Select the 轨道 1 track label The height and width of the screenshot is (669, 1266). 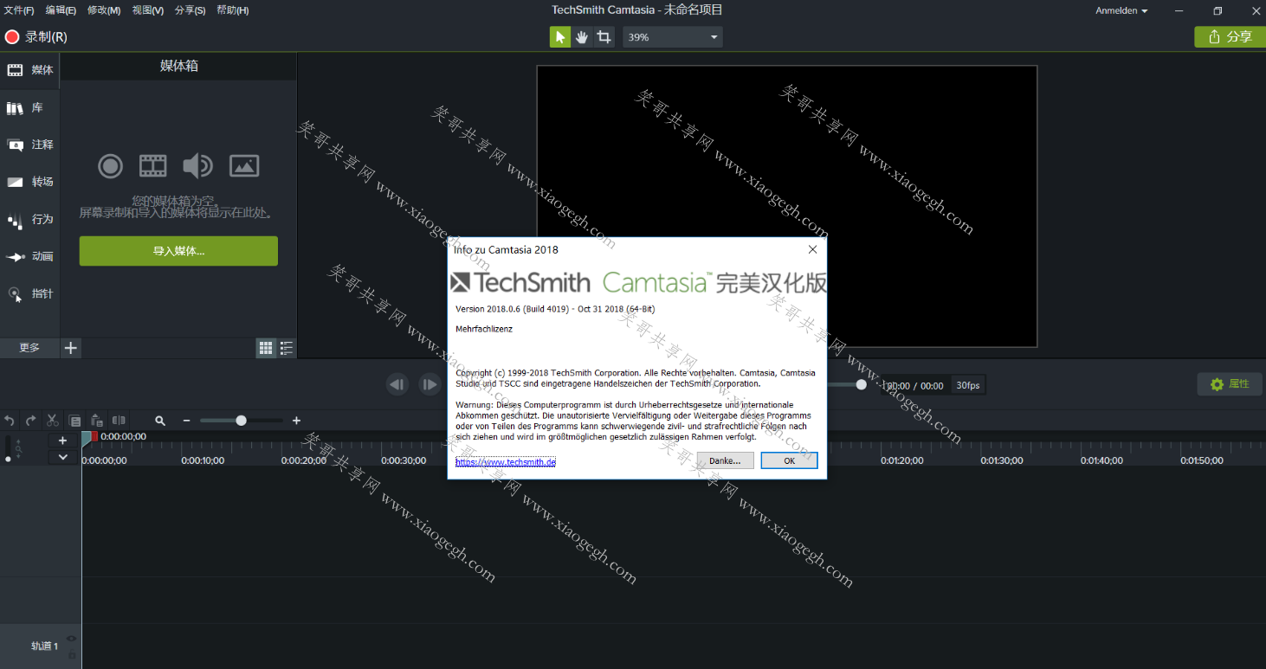click(x=45, y=646)
